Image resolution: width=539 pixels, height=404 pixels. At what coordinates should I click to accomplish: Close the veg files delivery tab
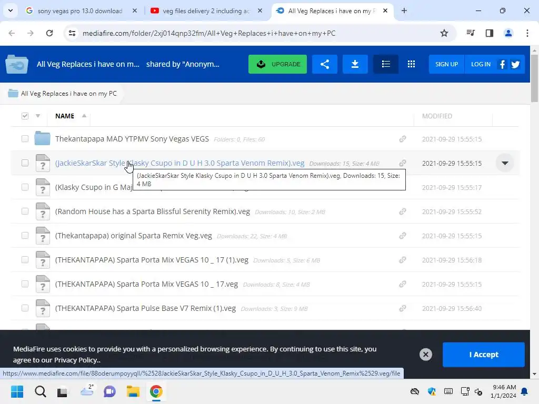260,11
